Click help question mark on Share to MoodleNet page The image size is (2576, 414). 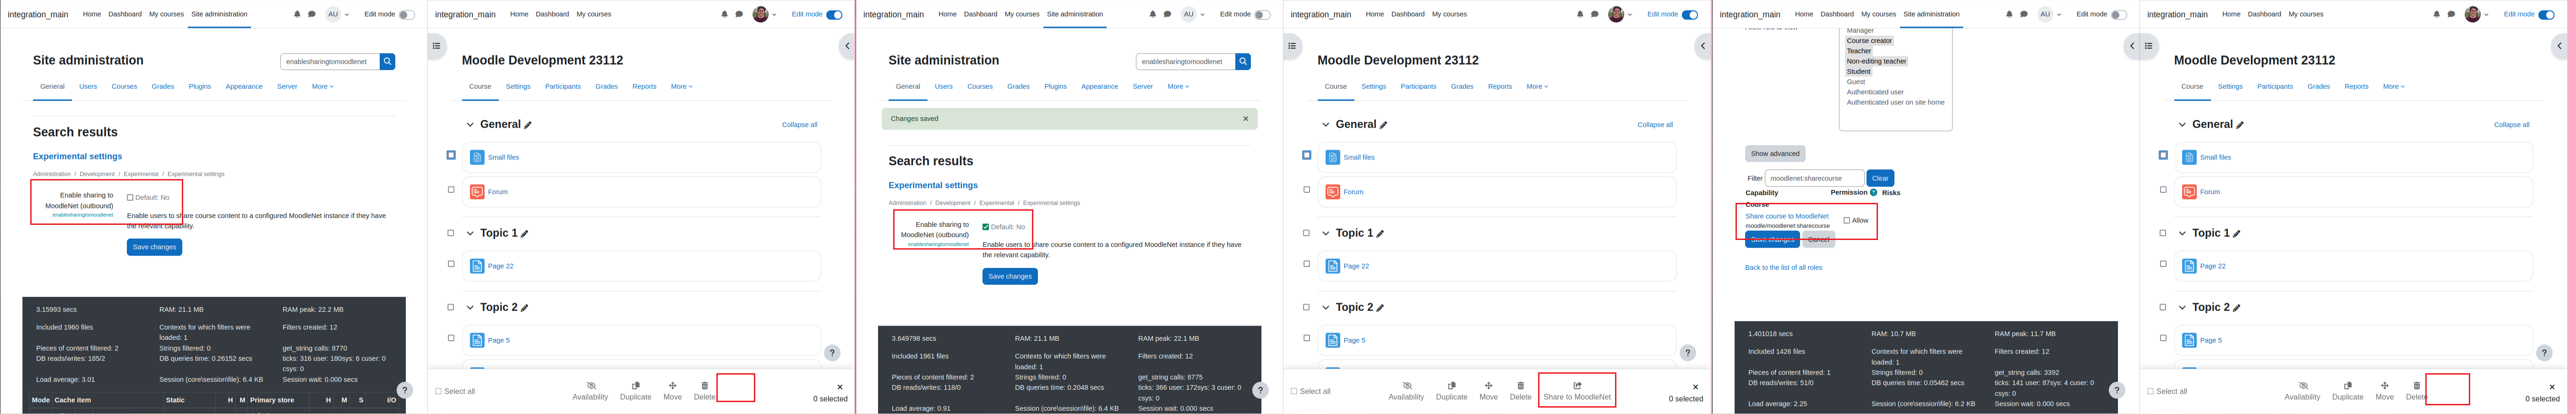click(1688, 352)
